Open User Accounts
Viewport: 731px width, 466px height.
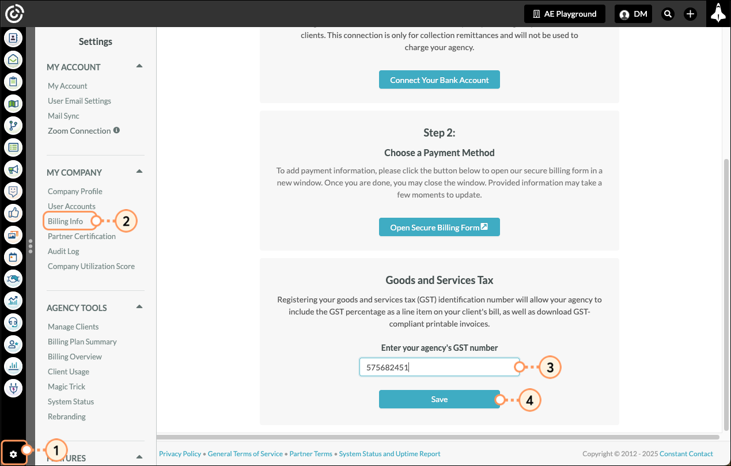pyautogui.click(x=71, y=206)
